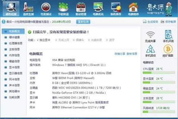
Task: Click the 复制信息 copy info link
Action: [132, 54]
